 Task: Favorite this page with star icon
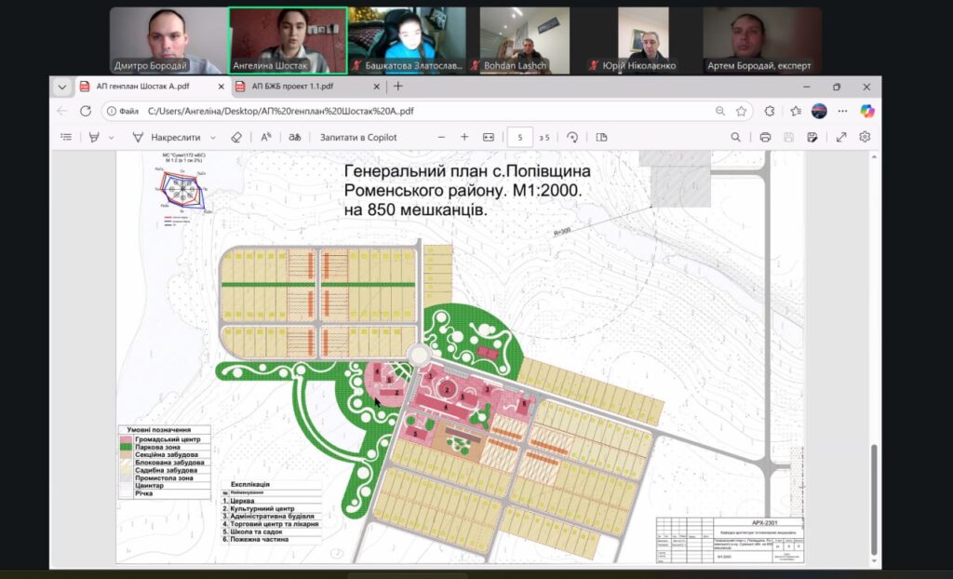(x=741, y=111)
